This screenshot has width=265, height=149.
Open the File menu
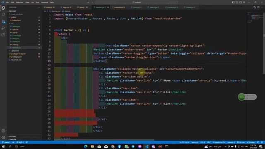click(7, 2)
